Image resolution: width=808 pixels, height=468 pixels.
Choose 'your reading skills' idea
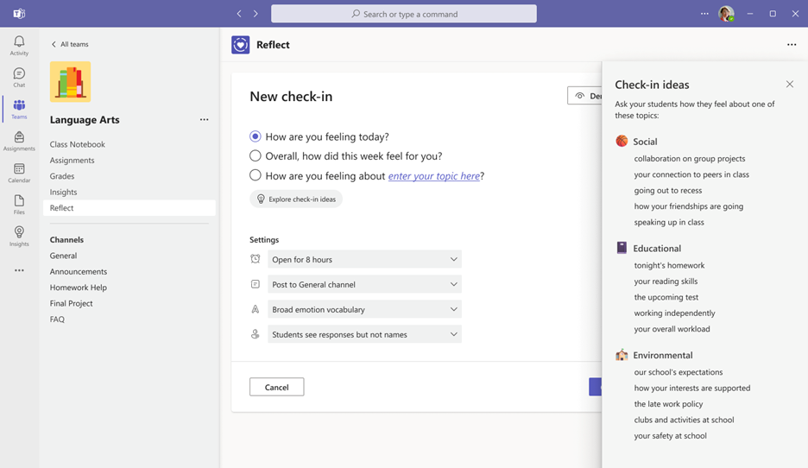coord(666,281)
